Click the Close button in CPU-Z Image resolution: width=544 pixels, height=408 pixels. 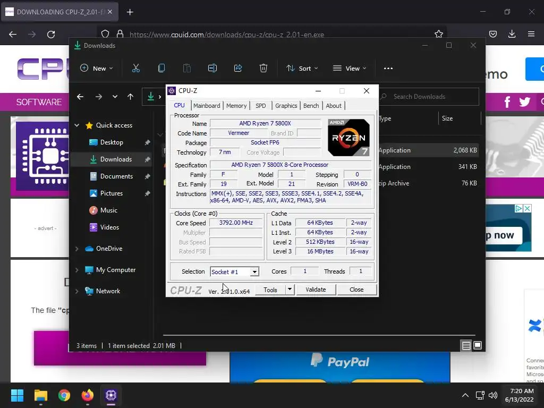click(x=356, y=290)
